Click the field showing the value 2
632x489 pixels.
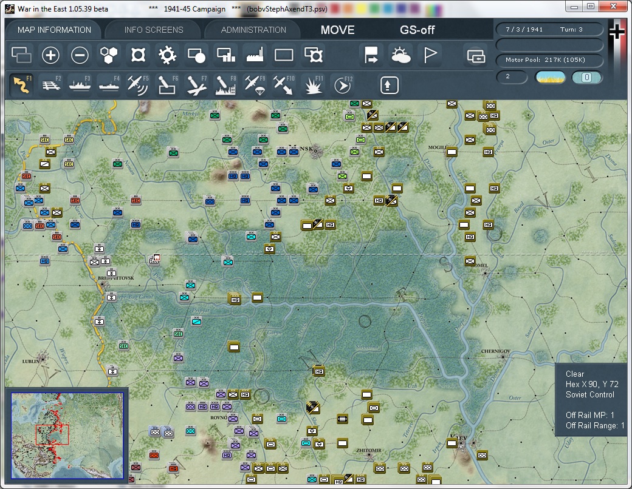[x=512, y=77]
